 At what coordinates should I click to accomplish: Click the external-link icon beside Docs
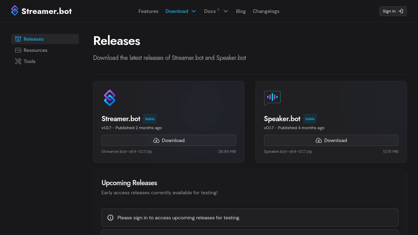[x=218, y=9]
